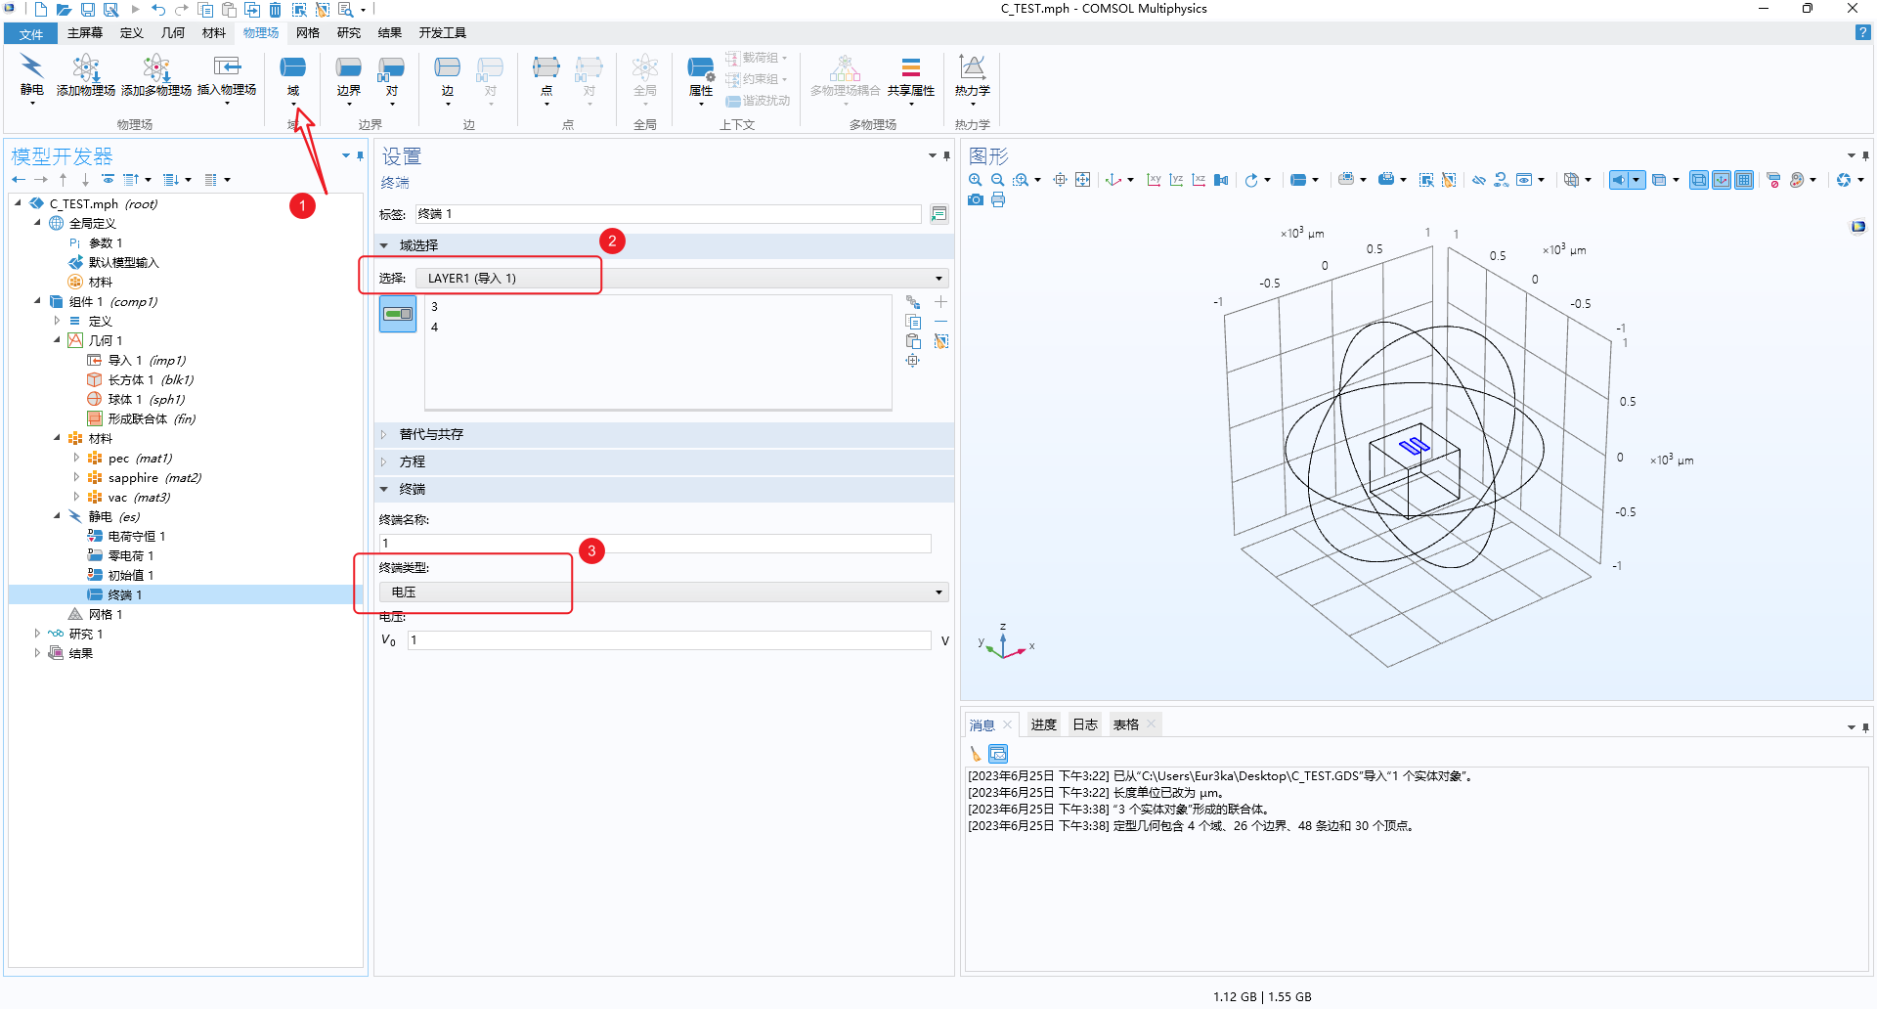1877x1009 pixels.
Task: Open the help question mark button
Action: click(x=1862, y=32)
